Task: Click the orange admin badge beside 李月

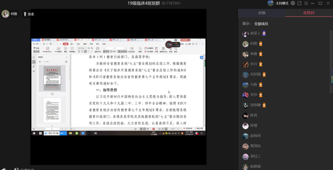Action: point(260,64)
